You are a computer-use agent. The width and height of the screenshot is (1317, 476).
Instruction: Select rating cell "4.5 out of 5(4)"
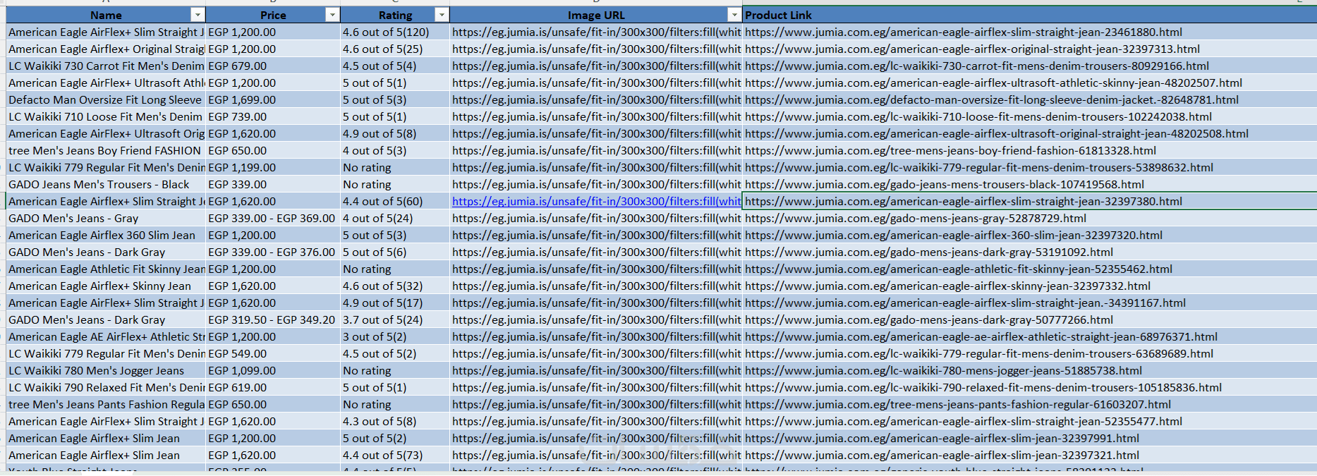coord(395,66)
